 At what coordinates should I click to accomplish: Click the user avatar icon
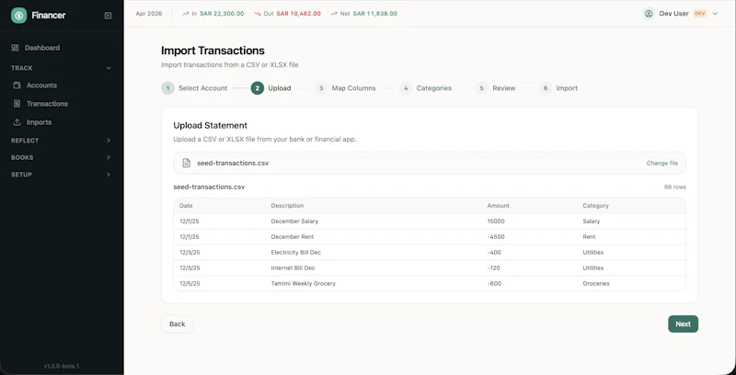(649, 14)
